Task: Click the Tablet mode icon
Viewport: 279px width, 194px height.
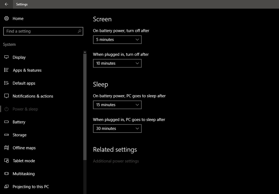Action: [x=7, y=161]
